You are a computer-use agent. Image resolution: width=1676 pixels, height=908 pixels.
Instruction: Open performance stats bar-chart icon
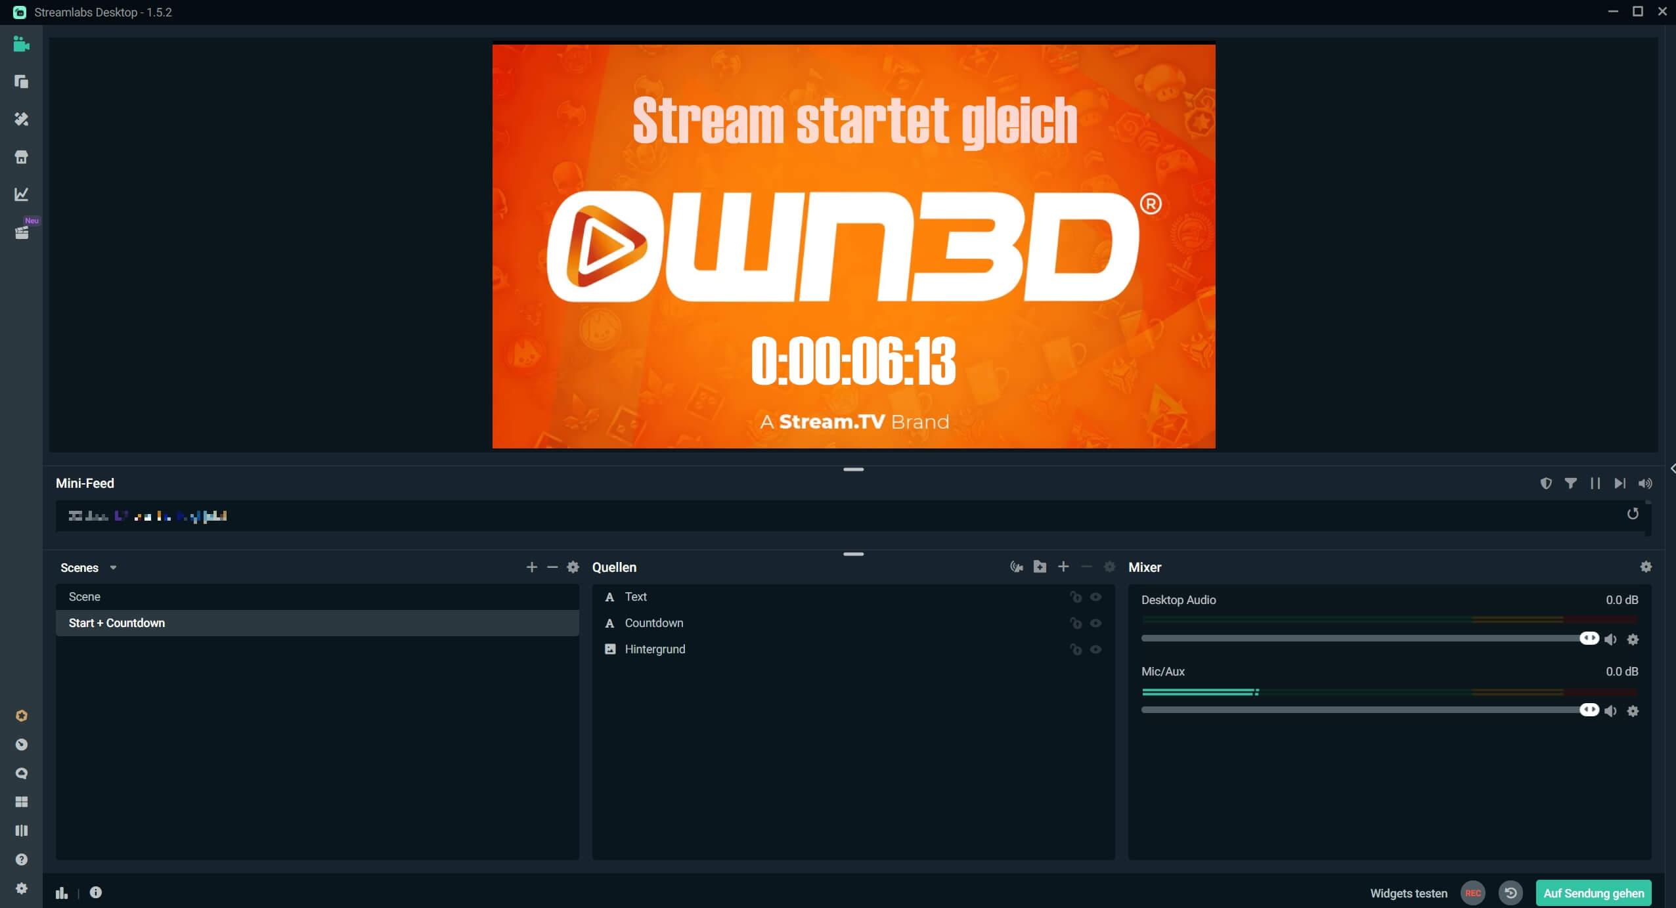point(62,893)
